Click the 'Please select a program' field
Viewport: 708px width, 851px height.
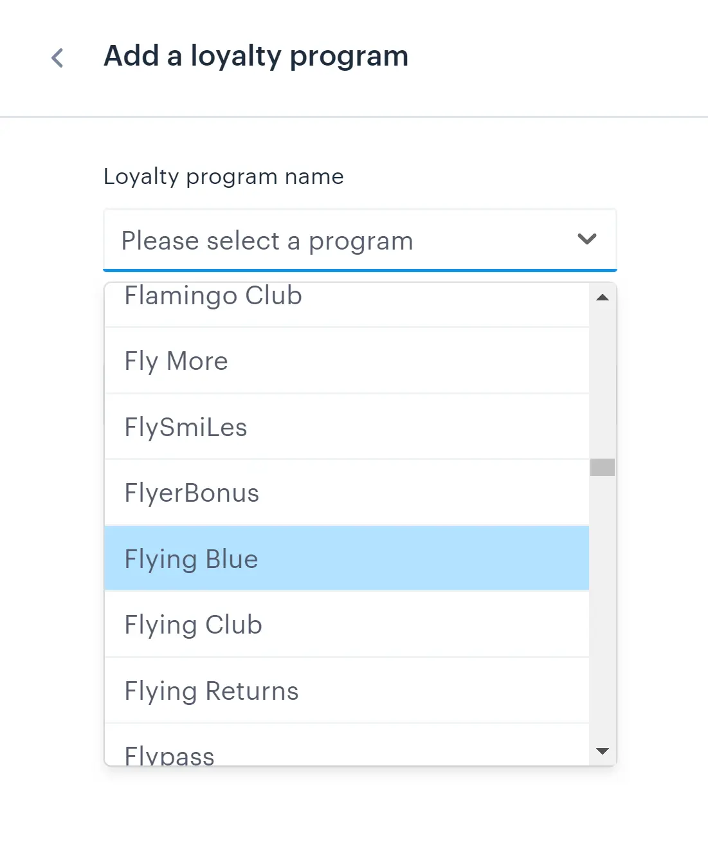click(334, 241)
